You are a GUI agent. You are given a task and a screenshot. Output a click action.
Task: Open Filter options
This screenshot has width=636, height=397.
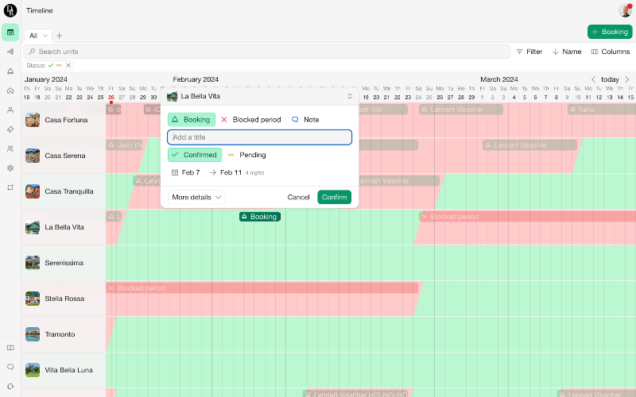click(x=529, y=52)
